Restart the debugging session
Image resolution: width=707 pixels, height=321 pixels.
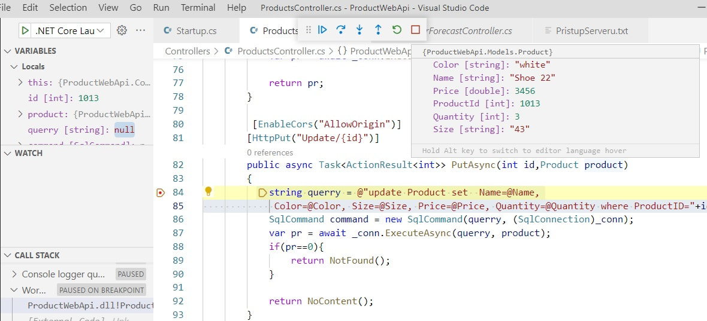[397, 30]
